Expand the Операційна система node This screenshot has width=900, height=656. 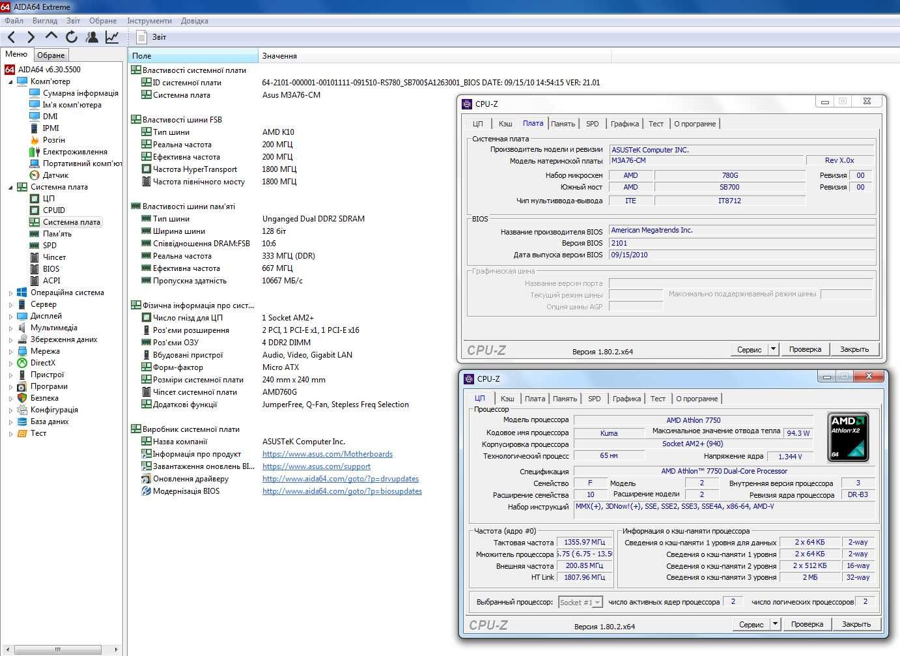click(10, 292)
